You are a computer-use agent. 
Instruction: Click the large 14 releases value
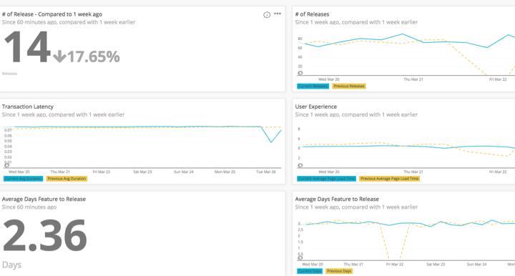tap(28, 48)
